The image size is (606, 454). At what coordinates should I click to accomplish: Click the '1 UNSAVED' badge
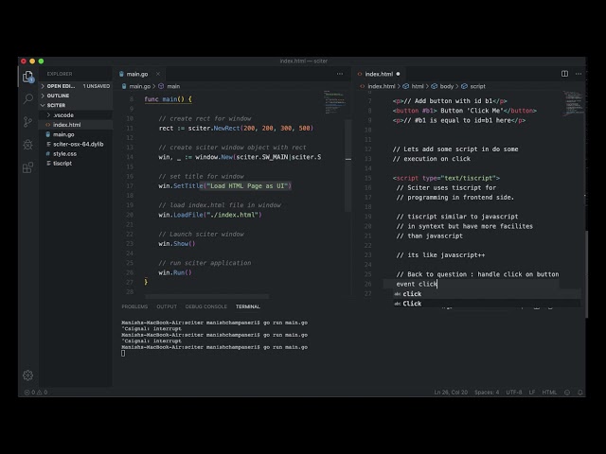pyautogui.click(x=97, y=86)
